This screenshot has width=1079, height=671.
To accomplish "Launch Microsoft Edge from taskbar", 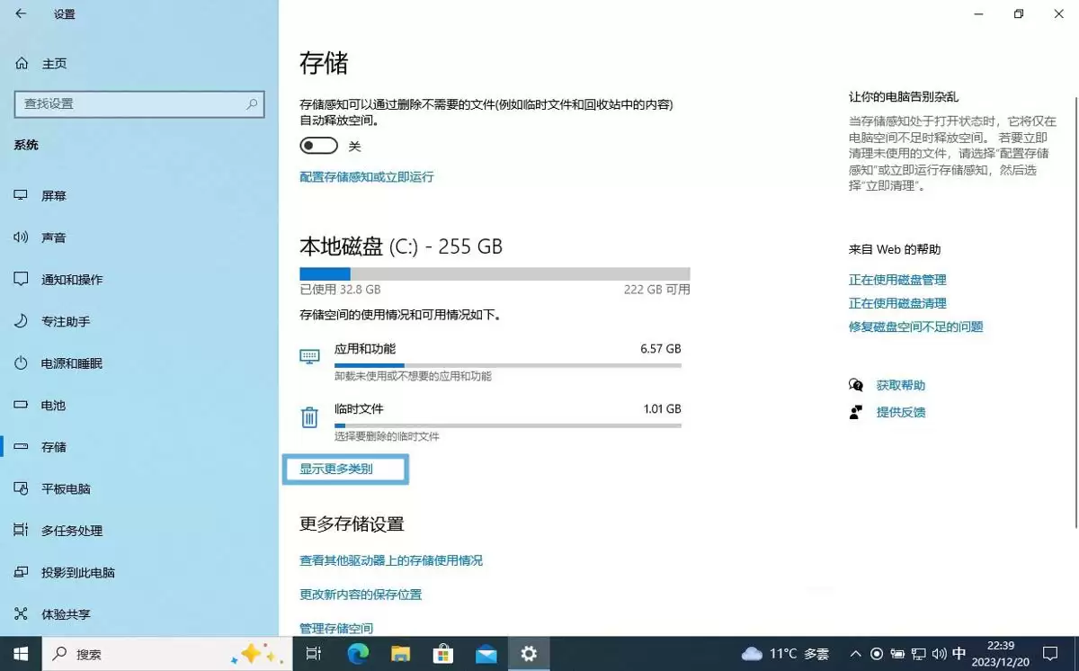I will [358, 654].
